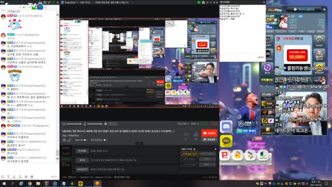Open the red P desktop icon

[x=225, y=155]
